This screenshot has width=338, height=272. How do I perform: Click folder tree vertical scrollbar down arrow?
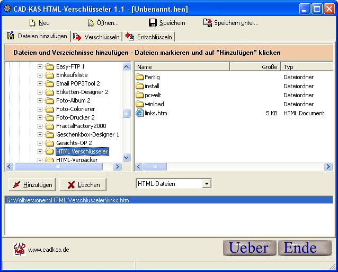(126, 157)
